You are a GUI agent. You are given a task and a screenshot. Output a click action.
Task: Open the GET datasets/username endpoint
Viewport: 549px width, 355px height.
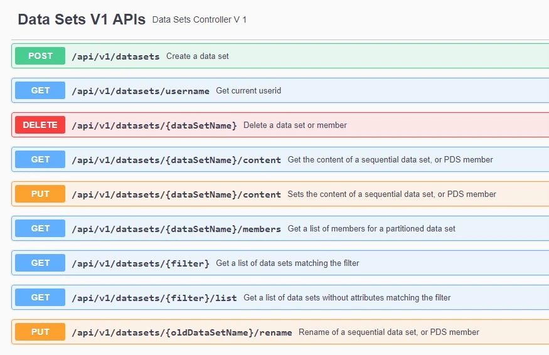pos(280,90)
